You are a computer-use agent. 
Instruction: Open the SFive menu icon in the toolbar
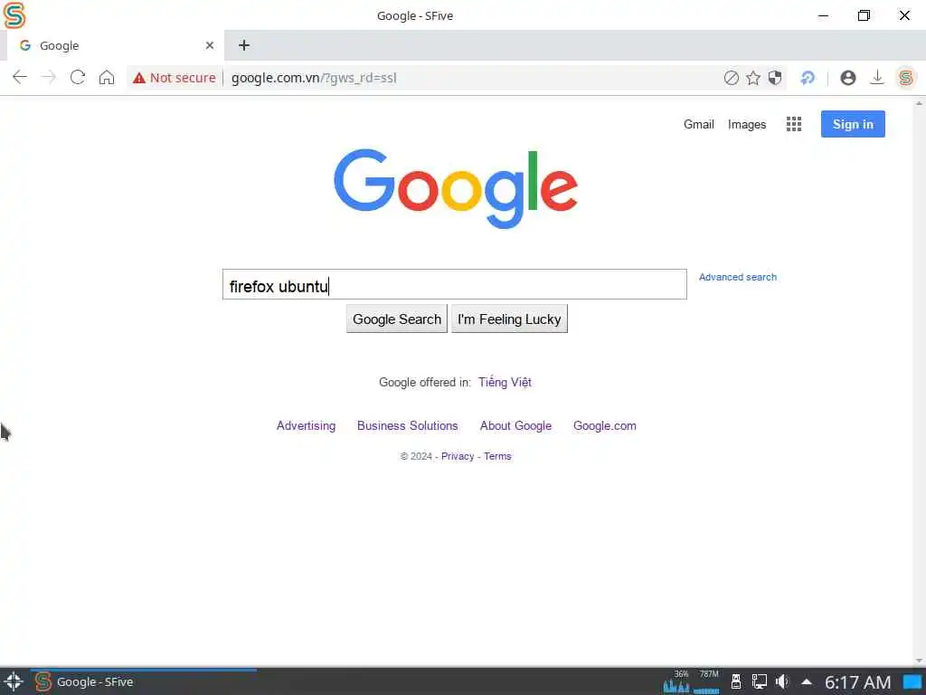pos(906,78)
